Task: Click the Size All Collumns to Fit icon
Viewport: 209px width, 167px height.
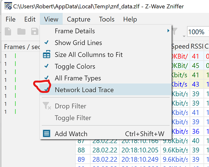Action: point(47,54)
